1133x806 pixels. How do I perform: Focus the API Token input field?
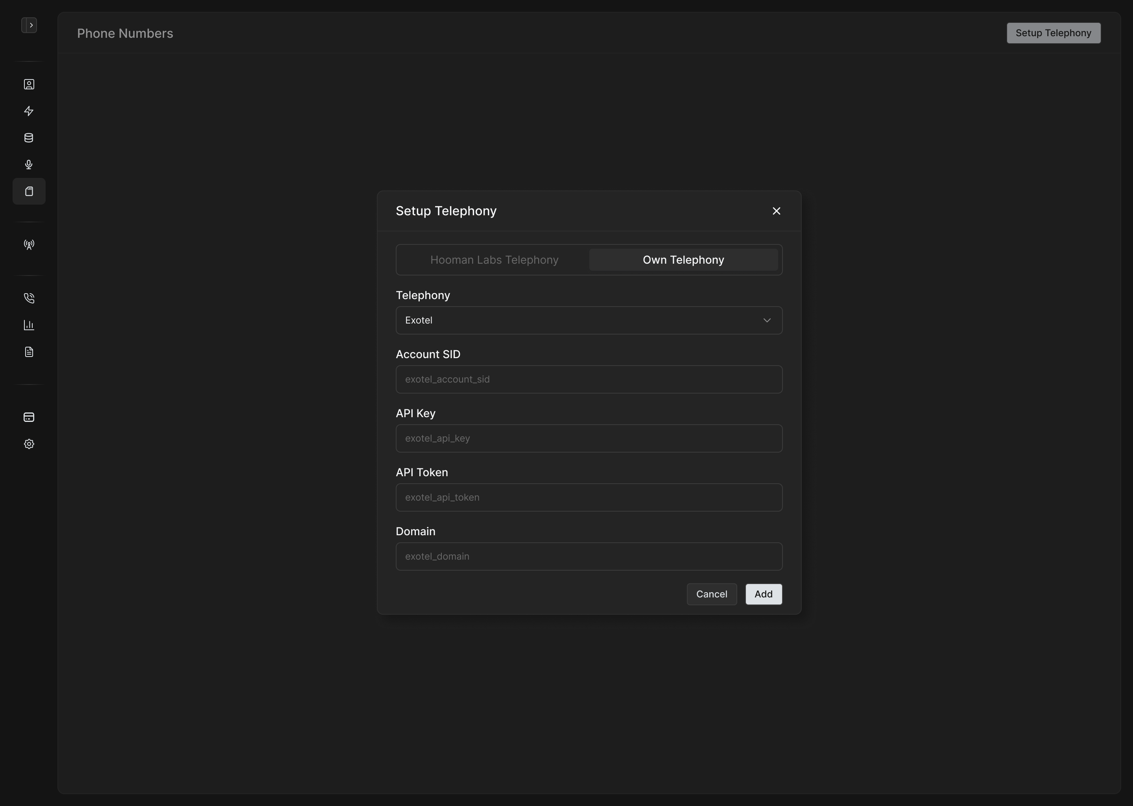click(x=589, y=498)
